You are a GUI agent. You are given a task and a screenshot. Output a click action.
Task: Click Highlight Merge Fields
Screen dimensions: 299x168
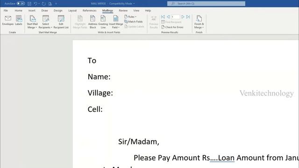coord(80,22)
